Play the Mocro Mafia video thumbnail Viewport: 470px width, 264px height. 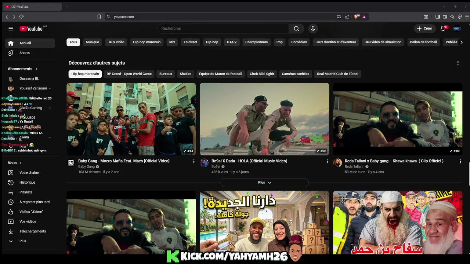click(131, 119)
